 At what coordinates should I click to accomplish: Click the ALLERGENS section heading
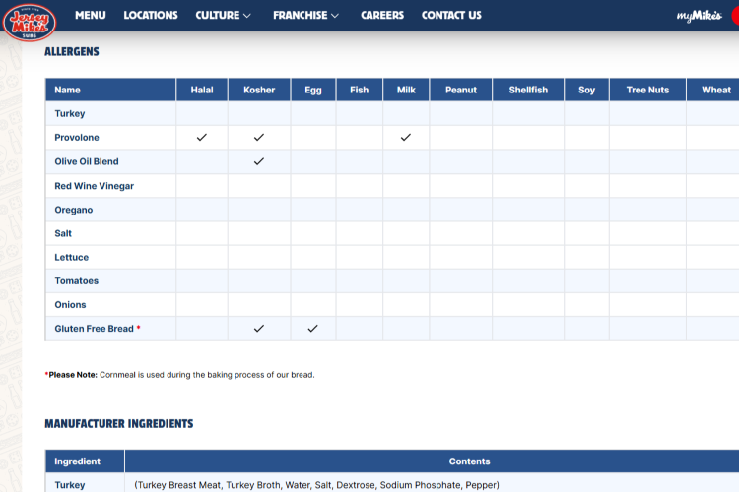(x=72, y=52)
